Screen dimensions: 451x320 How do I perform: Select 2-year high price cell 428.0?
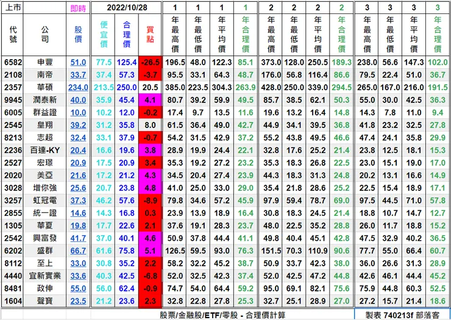(271, 87)
